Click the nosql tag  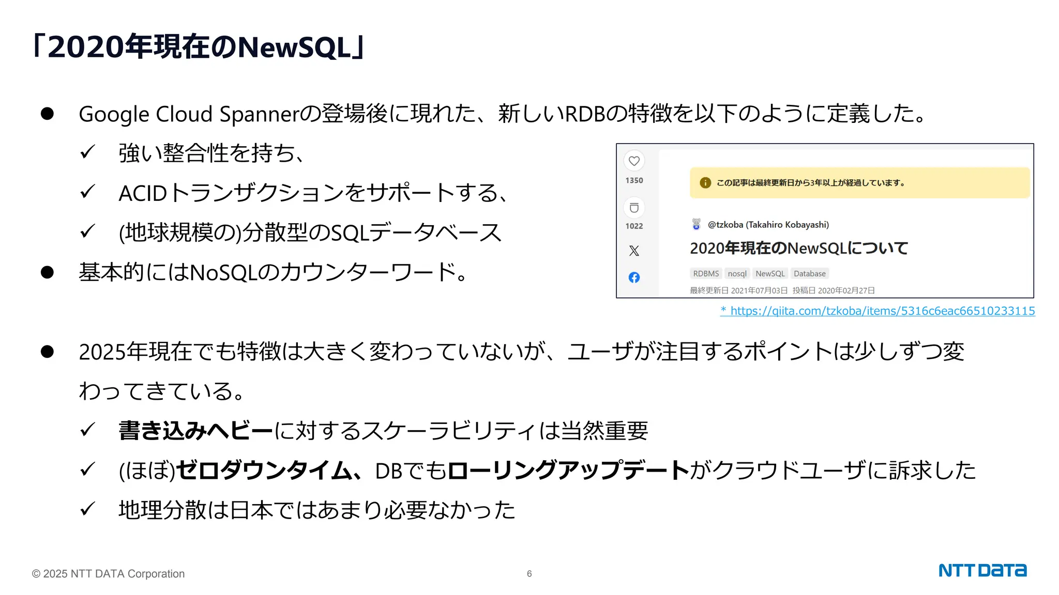(x=737, y=273)
